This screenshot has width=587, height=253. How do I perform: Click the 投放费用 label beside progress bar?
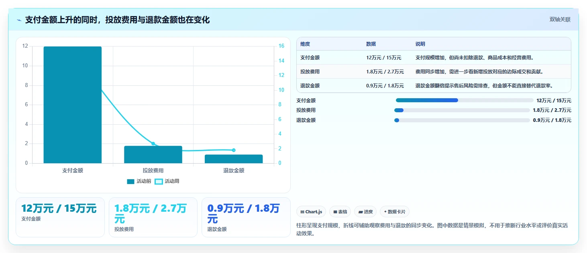(306, 110)
